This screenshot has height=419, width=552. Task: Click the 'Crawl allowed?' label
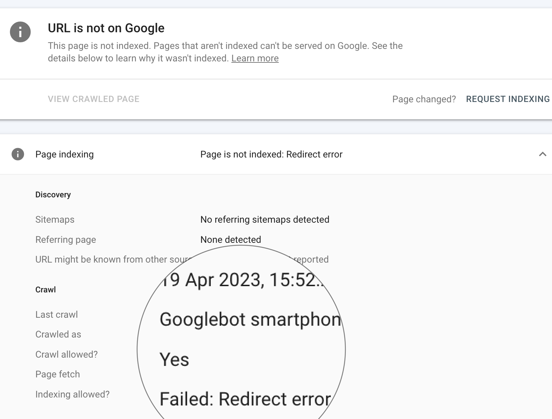pos(66,354)
